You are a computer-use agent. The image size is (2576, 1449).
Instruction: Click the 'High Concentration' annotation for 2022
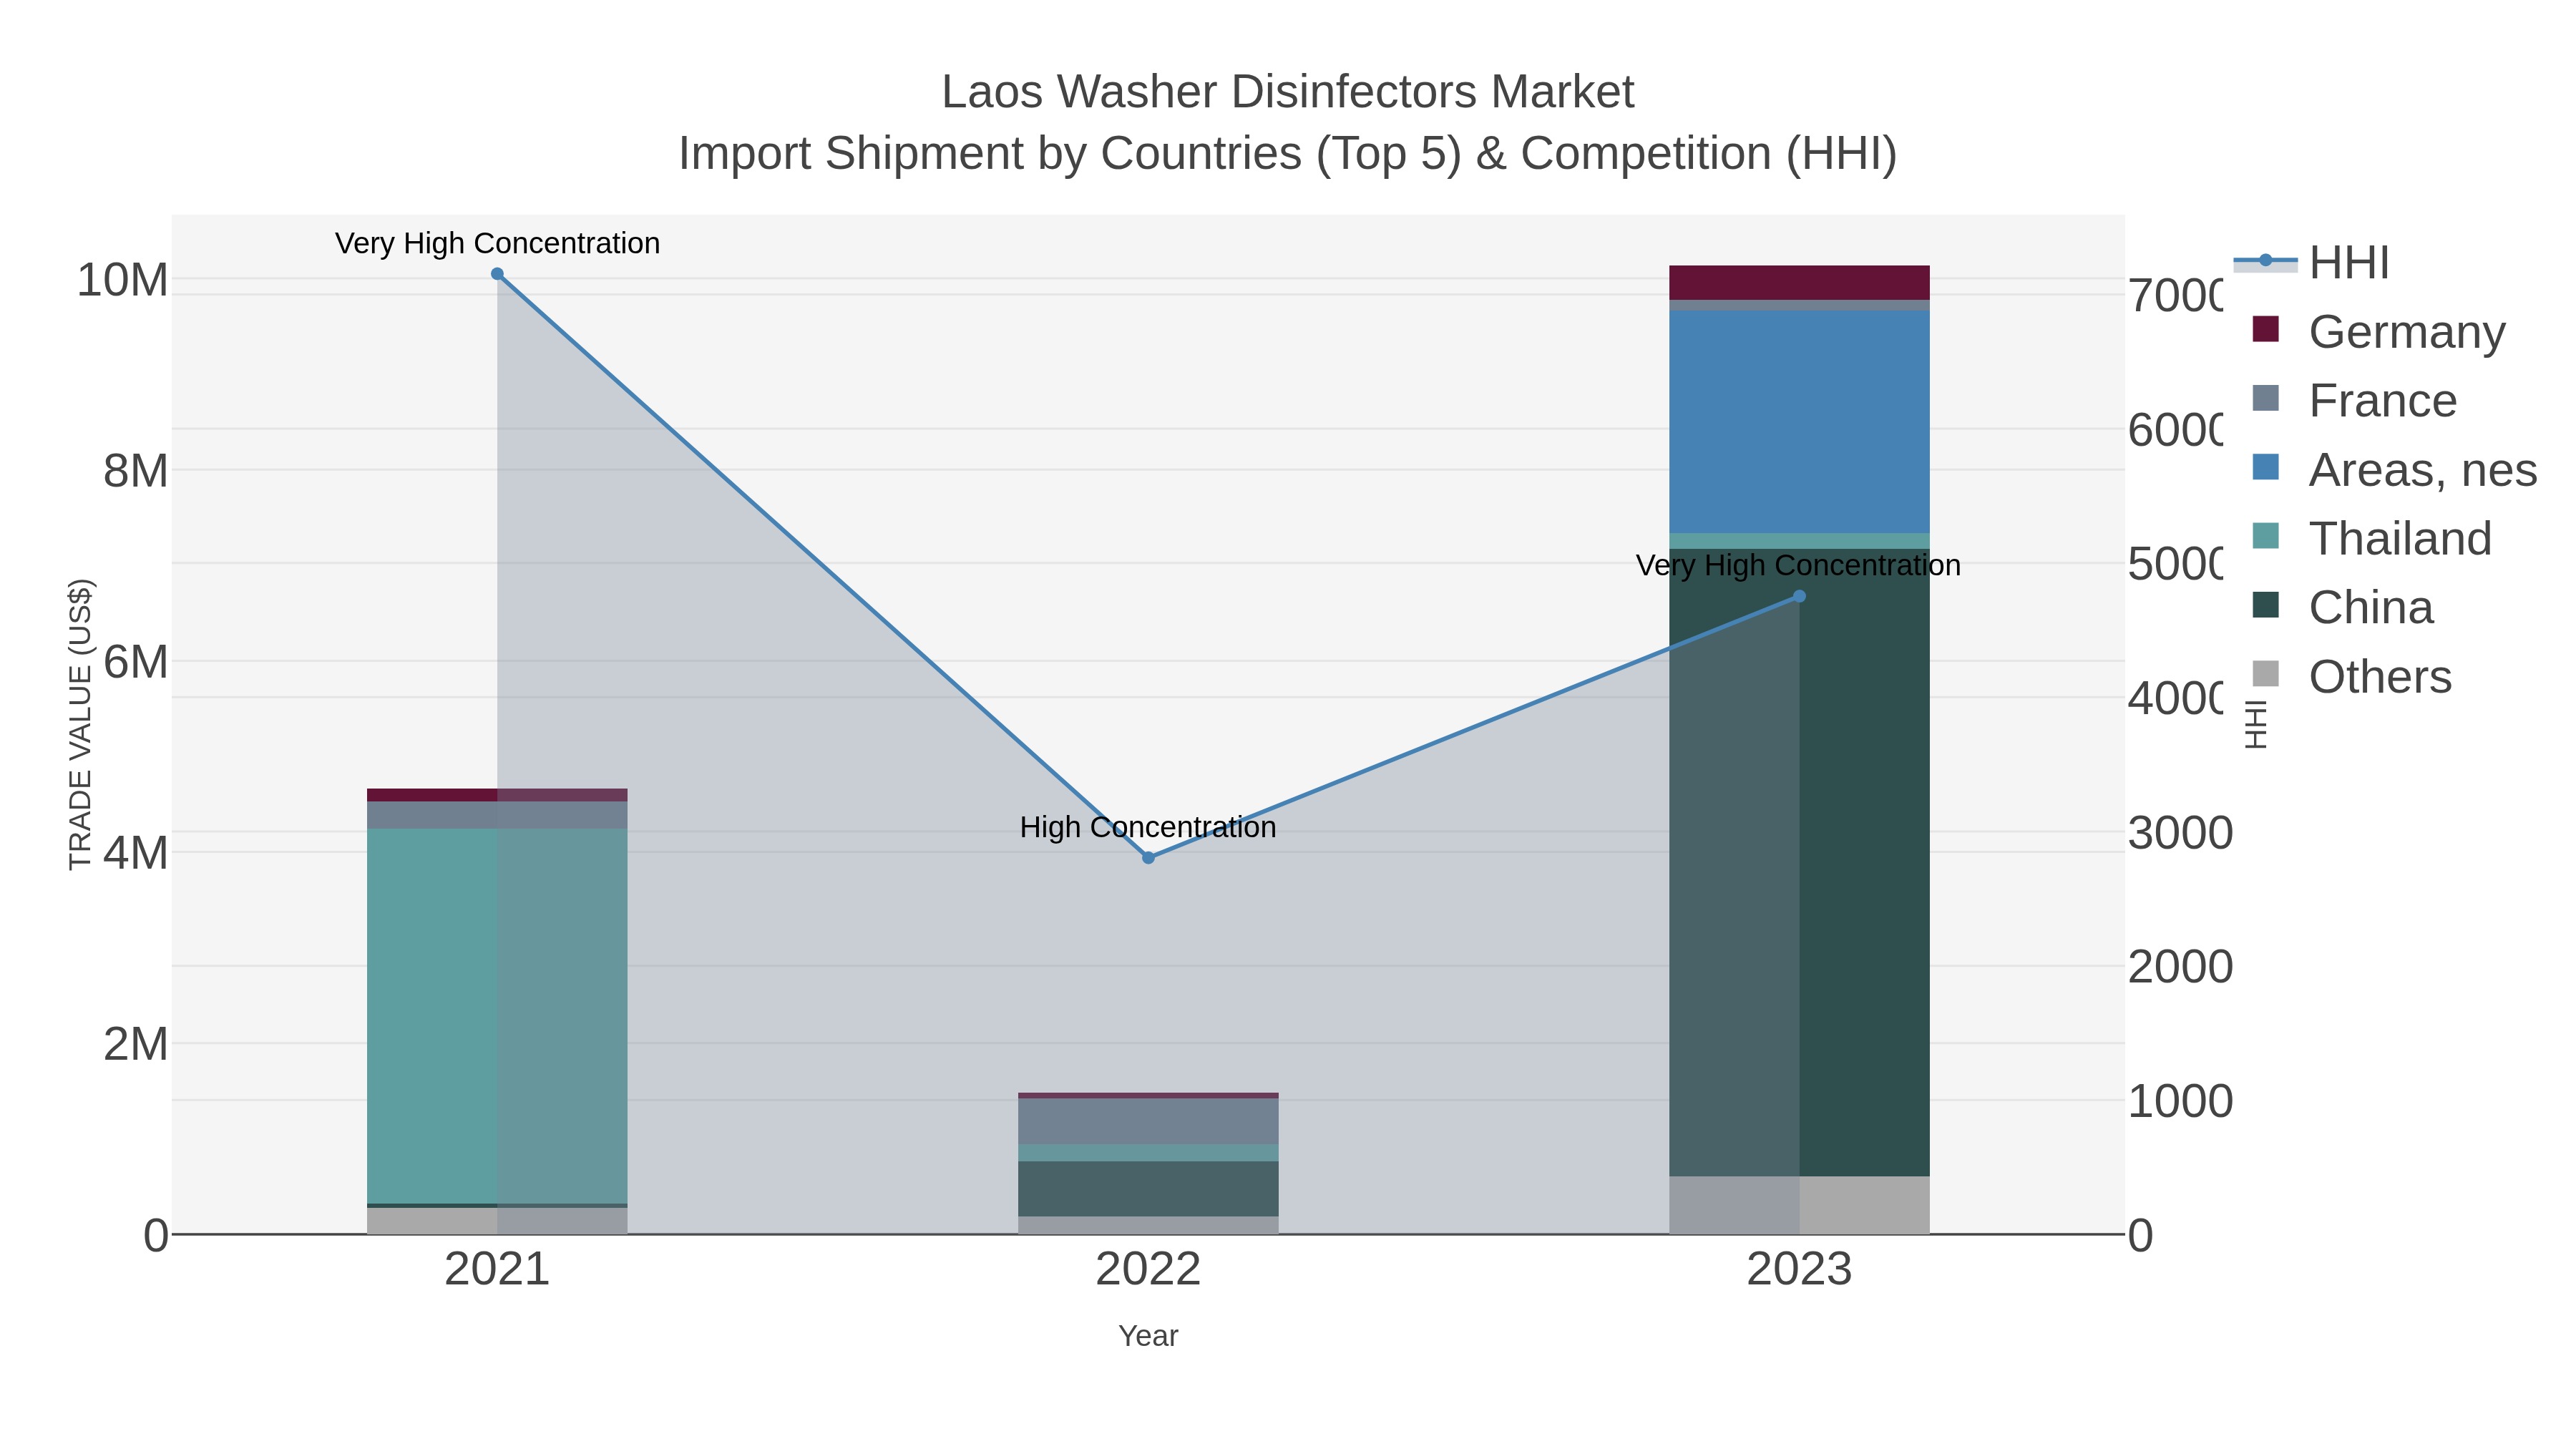[1148, 827]
